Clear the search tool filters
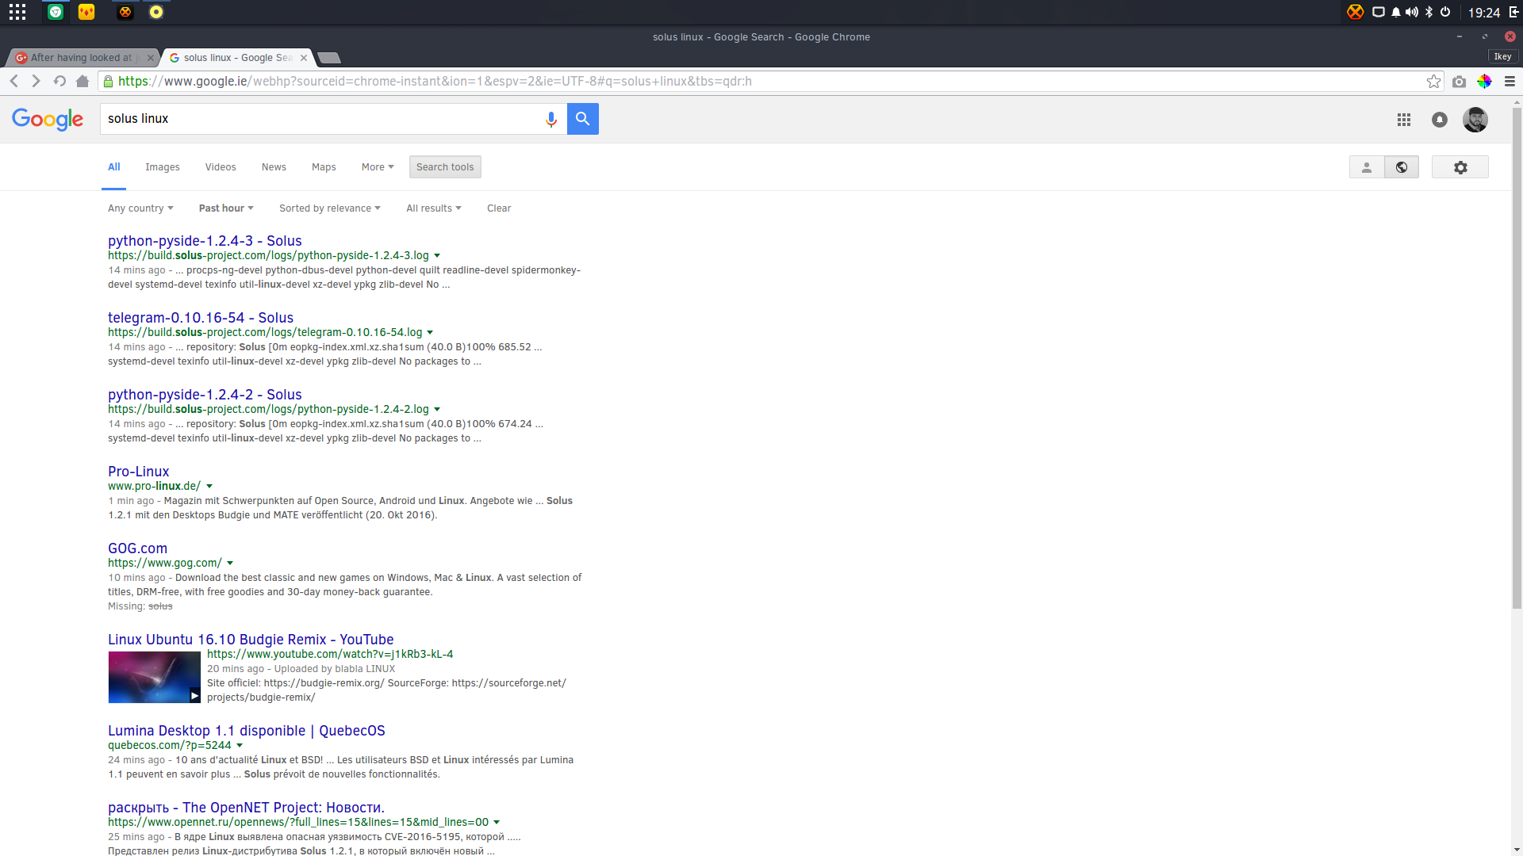 click(x=499, y=208)
